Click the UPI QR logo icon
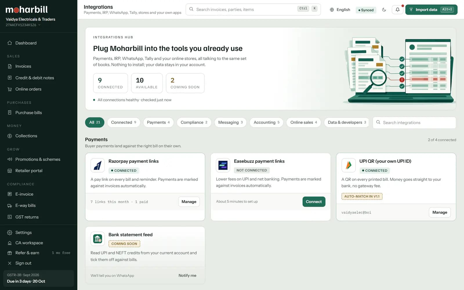 [349, 165]
